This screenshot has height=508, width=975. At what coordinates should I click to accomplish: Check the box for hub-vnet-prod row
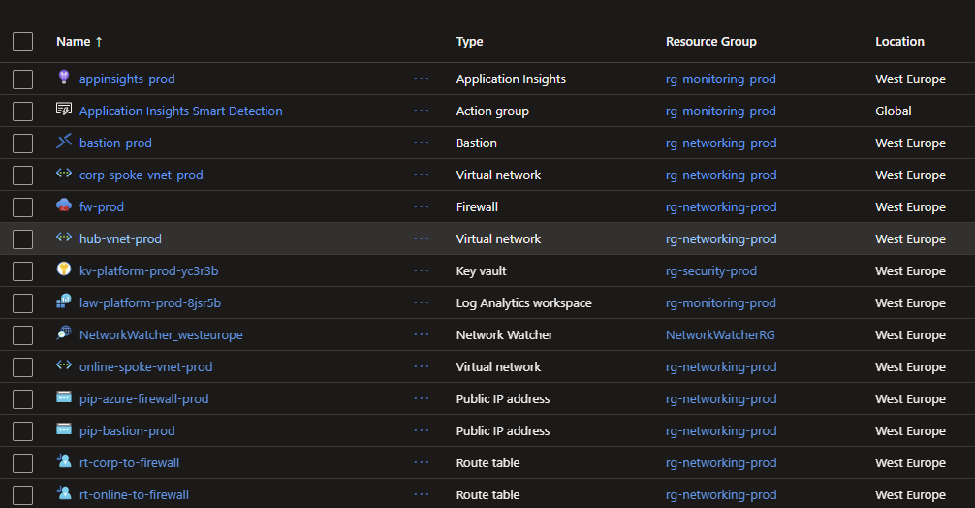coord(23,239)
